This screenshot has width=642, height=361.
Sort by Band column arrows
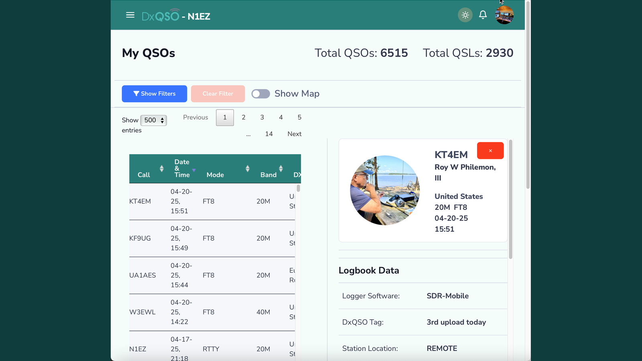(x=281, y=168)
